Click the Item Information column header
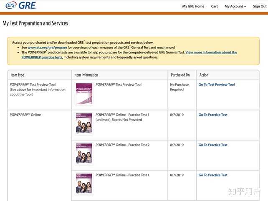Viewport: 268px width, 201px height. point(86,75)
